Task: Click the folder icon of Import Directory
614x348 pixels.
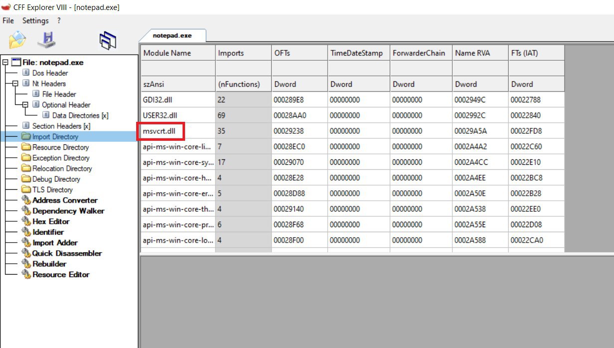Action: click(26, 136)
